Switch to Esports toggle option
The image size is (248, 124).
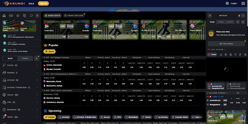25,58
